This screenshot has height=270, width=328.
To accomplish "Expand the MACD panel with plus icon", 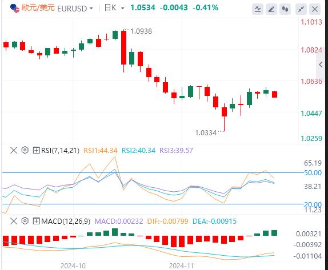I will 36,221.
